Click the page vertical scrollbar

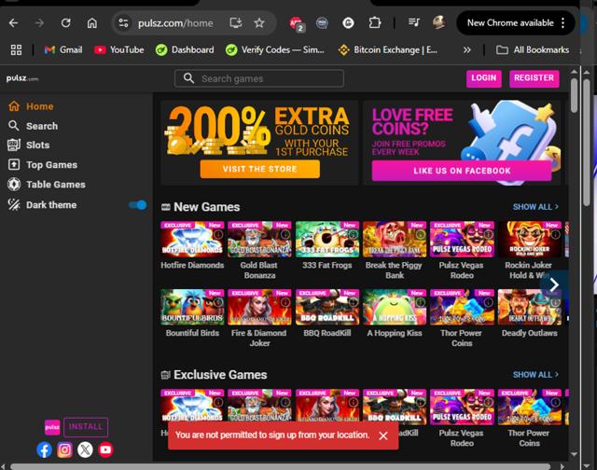575,95
